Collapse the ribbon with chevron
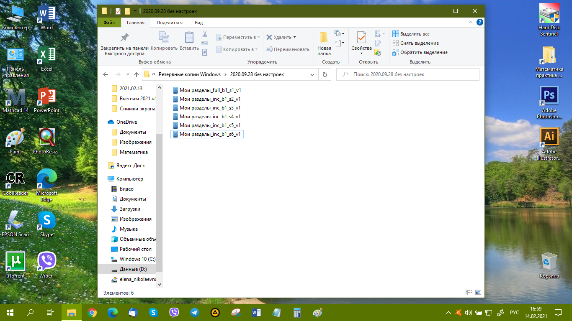572x321 pixels. click(472, 23)
